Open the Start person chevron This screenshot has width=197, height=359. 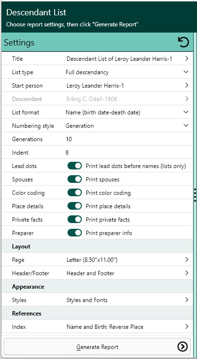coord(186,85)
